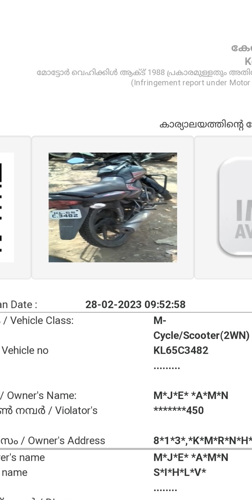The image size is (252, 500).
Task: Tap the Owner's Address label
Action: (52, 440)
